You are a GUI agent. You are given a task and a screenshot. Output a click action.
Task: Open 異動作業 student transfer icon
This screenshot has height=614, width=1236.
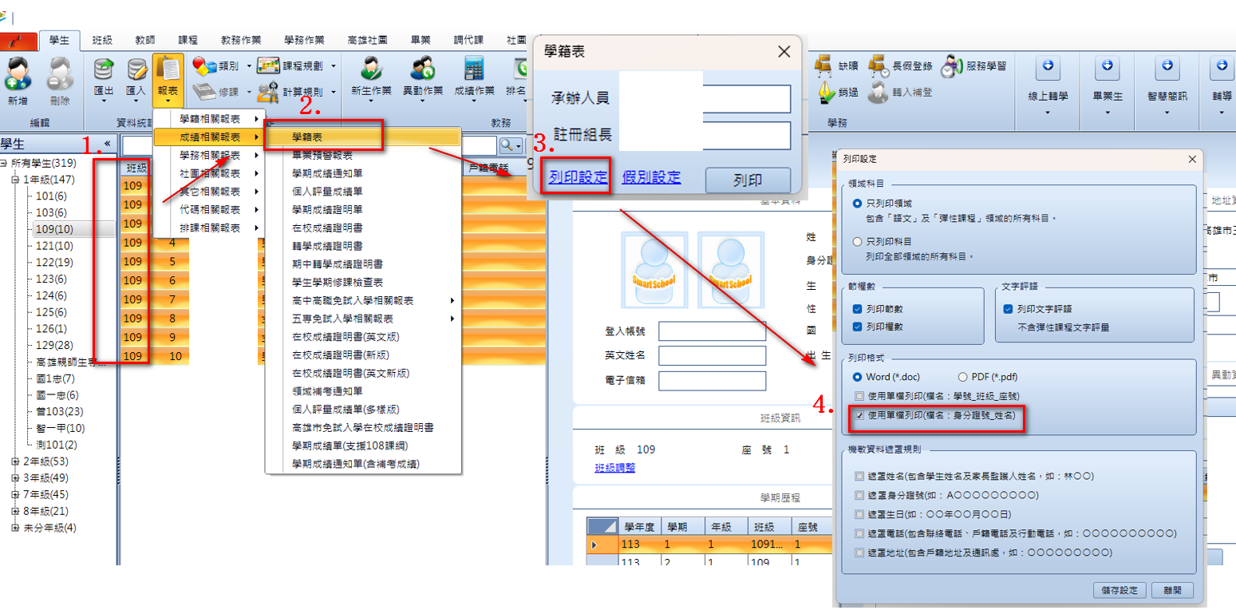coord(422,68)
